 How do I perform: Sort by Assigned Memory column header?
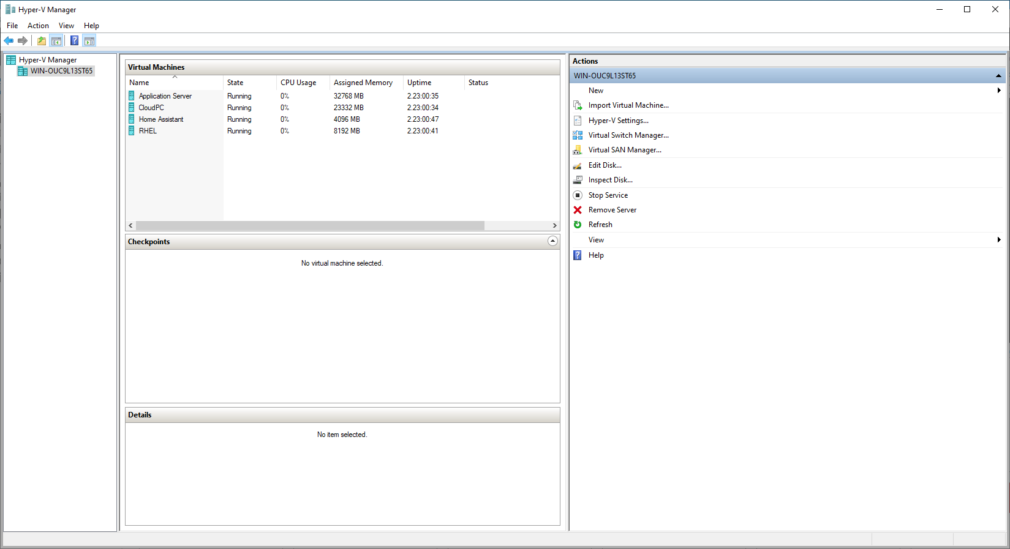366,83
